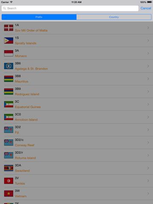The width and height of the screenshot is (153, 204).
Task: Open details chevron for Agalega & St. Brandon
Action: (148, 66)
